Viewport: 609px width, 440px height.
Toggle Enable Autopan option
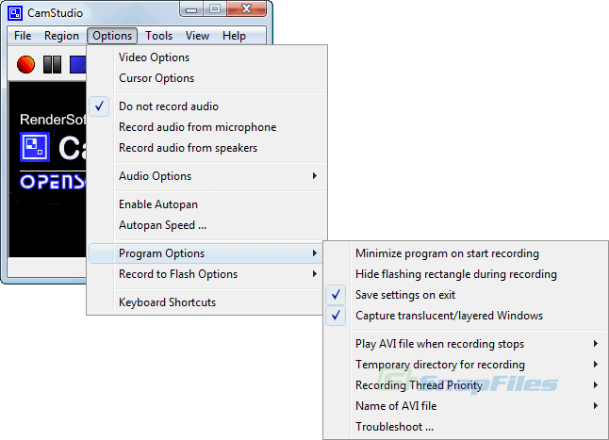click(x=206, y=204)
